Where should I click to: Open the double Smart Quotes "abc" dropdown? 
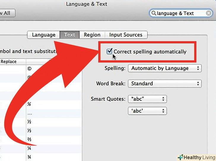coord(147,99)
